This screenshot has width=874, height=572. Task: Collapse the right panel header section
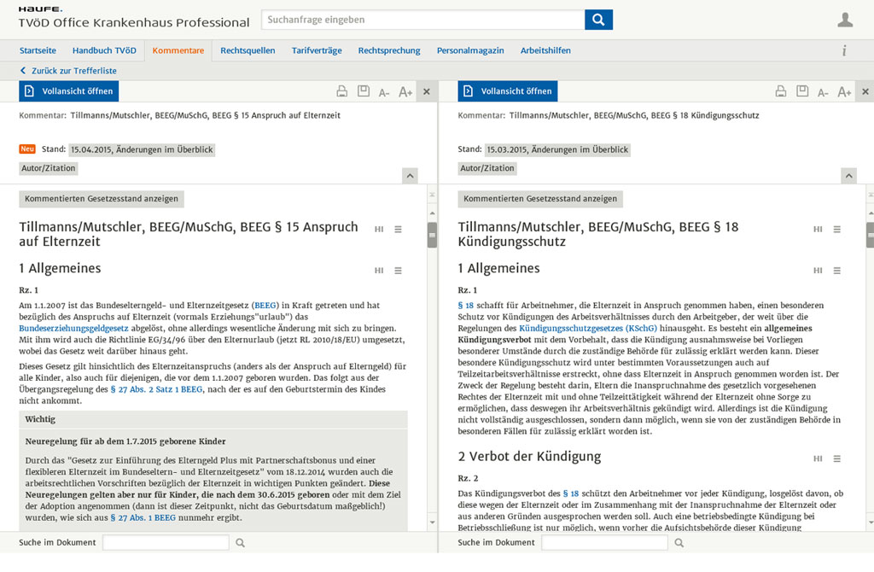coord(848,176)
